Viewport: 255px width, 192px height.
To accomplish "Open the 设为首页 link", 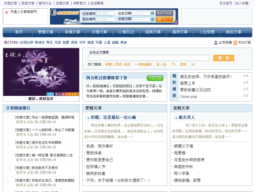I will click(226, 3).
